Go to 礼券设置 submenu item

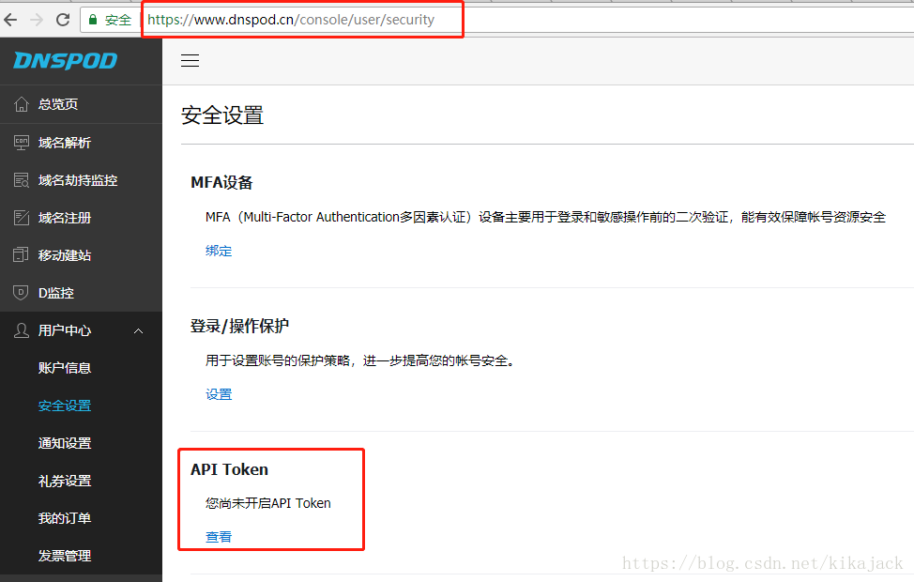pos(65,482)
